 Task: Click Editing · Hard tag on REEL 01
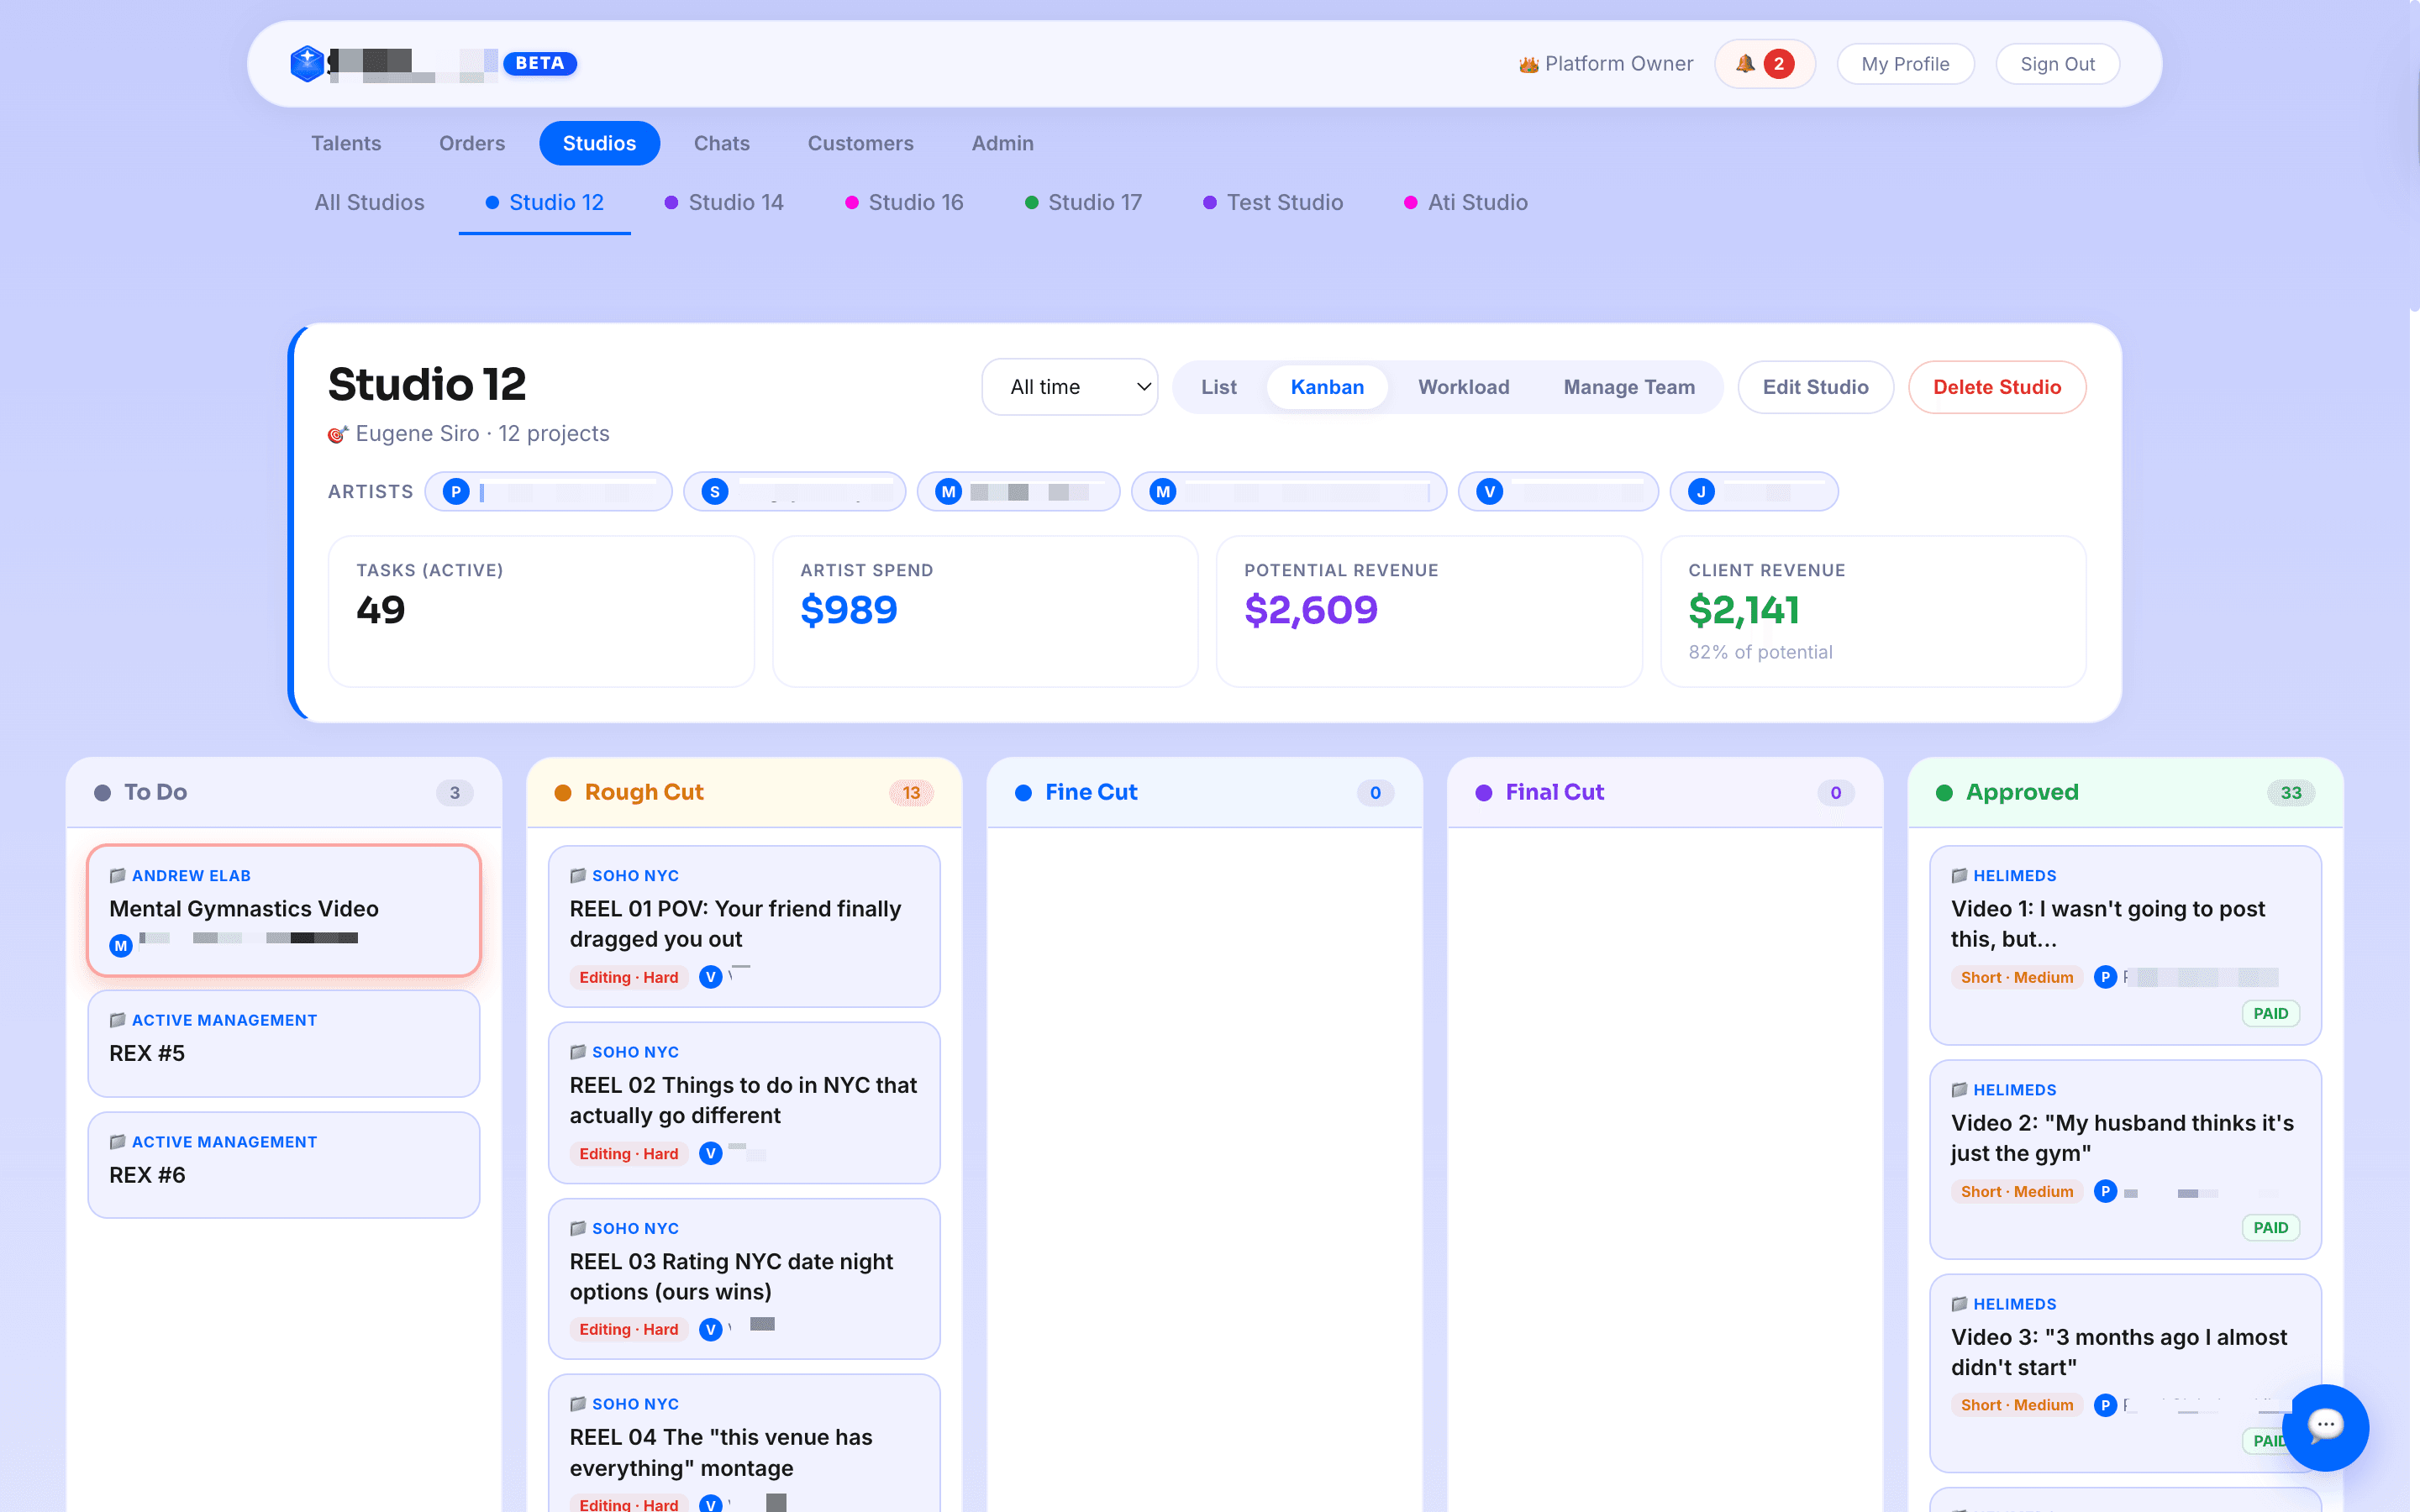click(x=628, y=977)
